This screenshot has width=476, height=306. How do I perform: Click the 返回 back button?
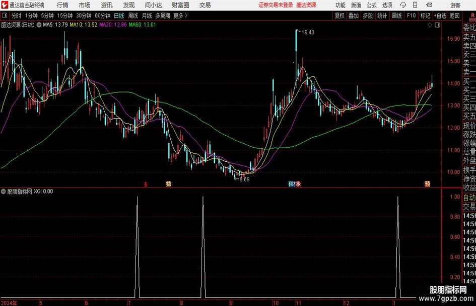pyautogui.click(x=454, y=16)
